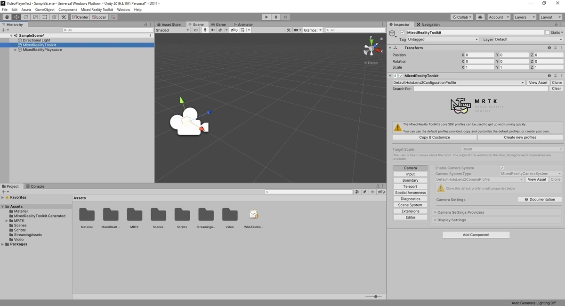Search by label icon in Project
The image size is (565, 306).
click(365, 192)
